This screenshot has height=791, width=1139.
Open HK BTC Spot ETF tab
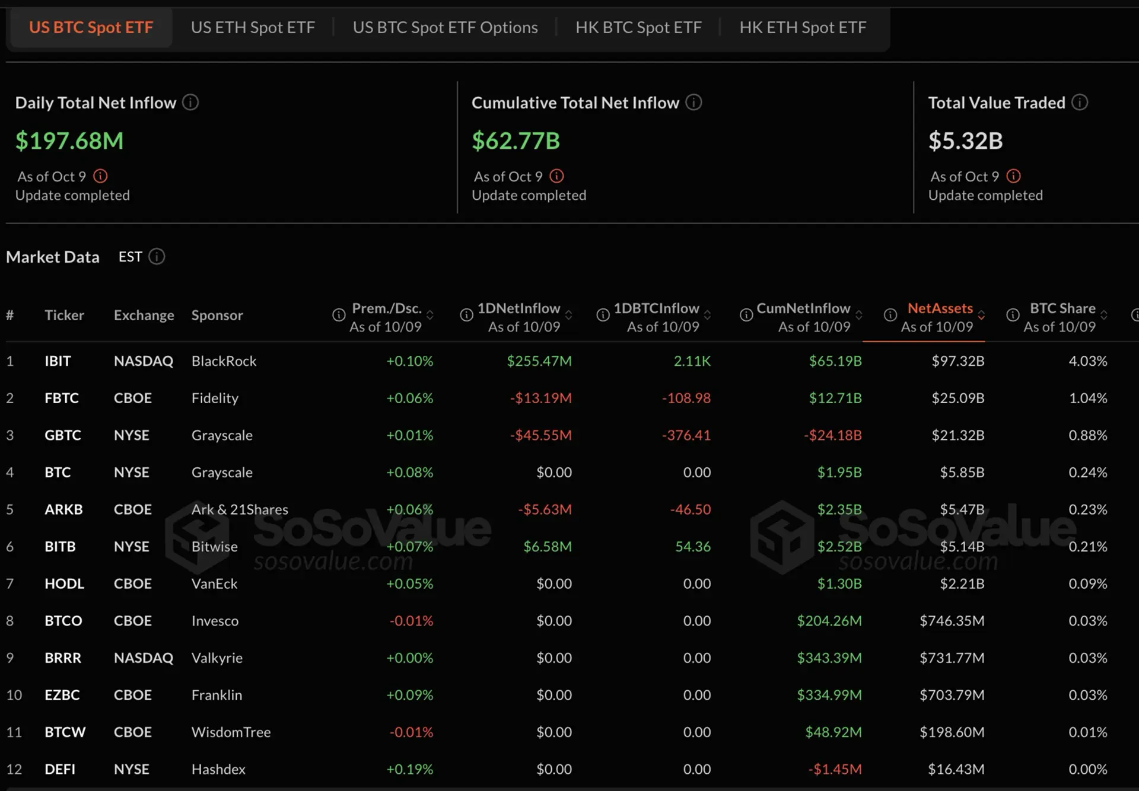638,28
